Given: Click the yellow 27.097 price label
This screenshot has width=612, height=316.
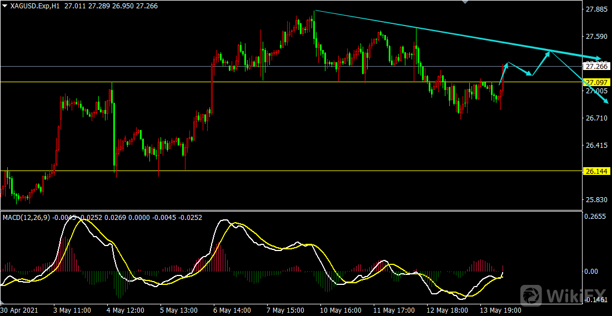Looking at the screenshot, I should (x=596, y=82).
